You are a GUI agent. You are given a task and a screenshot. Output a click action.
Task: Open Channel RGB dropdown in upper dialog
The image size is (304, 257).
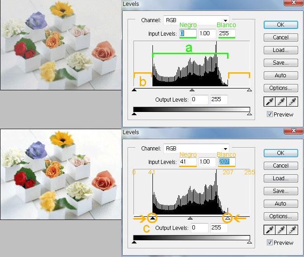point(196,20)
